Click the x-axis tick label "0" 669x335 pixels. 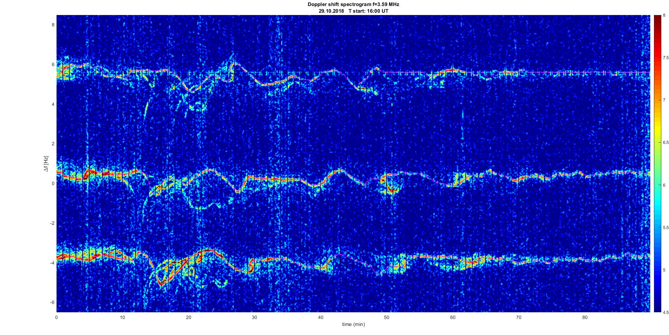click(x=57, y=318)
